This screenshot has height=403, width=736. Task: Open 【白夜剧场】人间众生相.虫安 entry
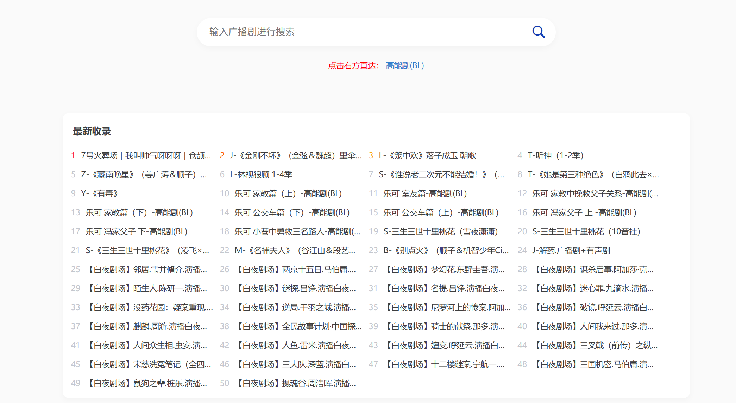[146, 345]
